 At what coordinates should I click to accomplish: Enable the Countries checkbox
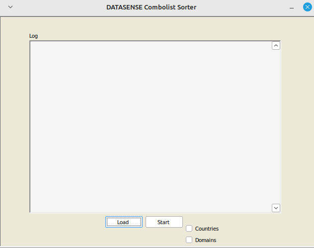click(189, 228)
